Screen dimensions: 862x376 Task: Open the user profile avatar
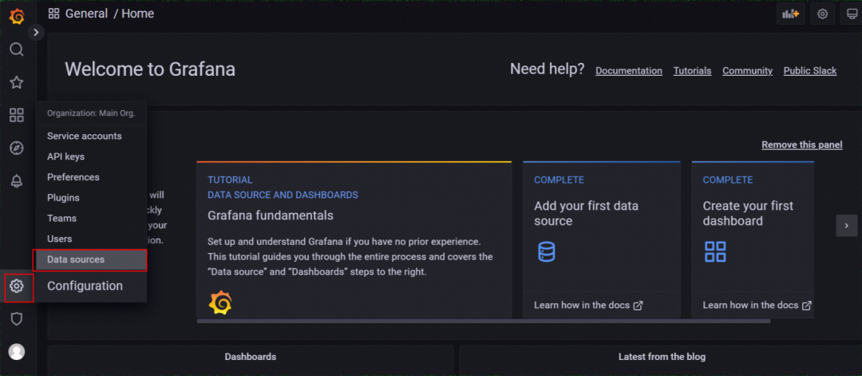(x=17, y=352)
